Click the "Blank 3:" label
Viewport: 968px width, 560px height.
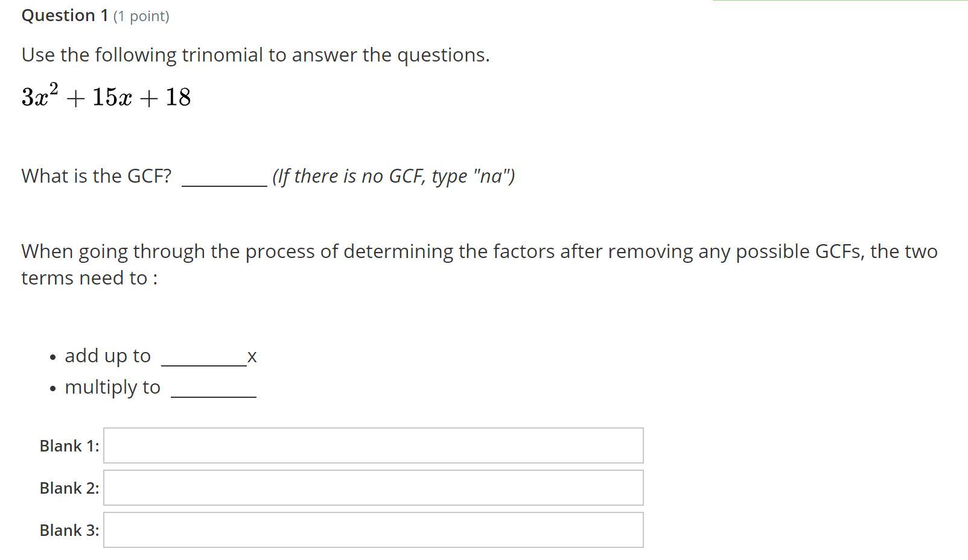tap(69, 530)
